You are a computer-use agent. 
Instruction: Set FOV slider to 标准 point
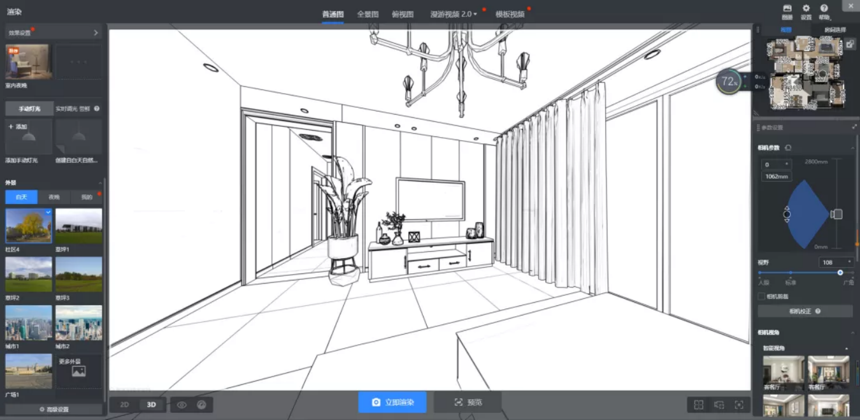(x=790, y=273)
